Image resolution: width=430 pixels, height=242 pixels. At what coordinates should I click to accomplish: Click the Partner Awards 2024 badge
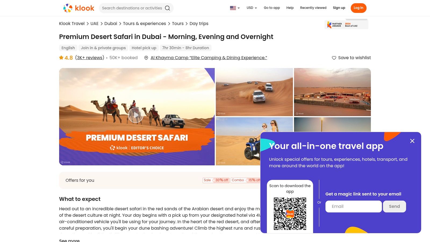click(x=346, y=24)
